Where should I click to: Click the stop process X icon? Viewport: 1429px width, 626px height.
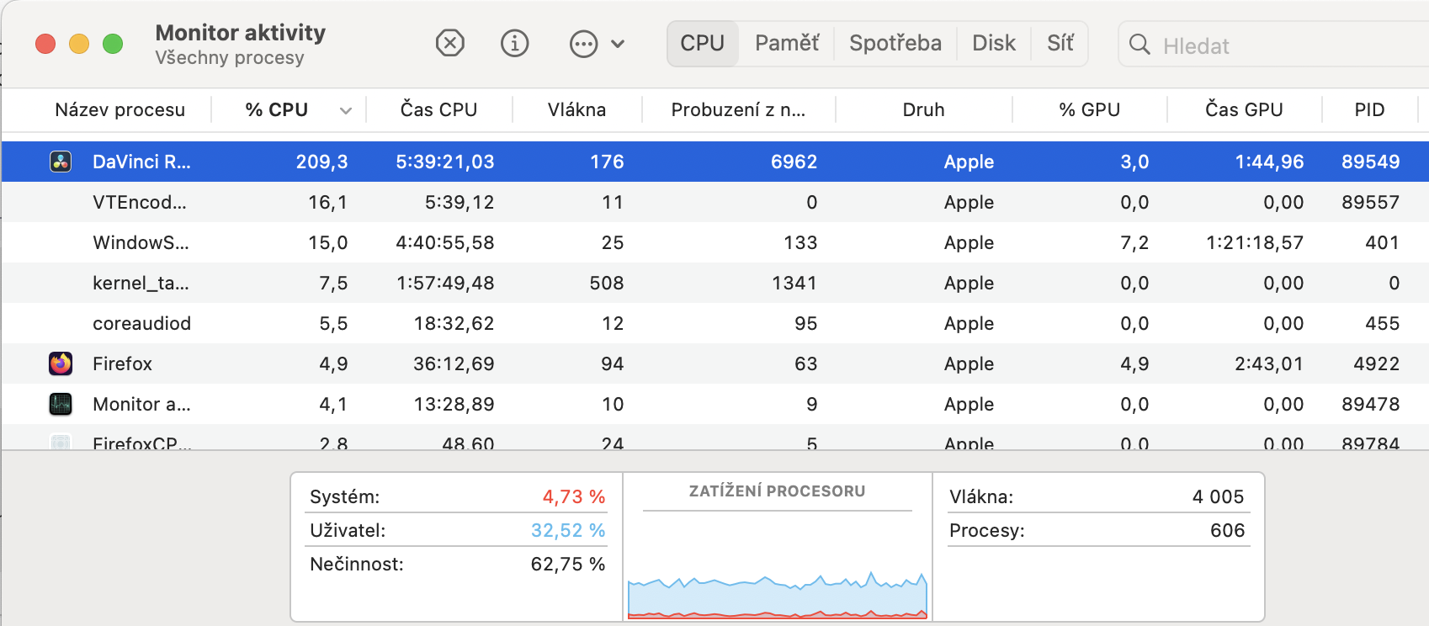coord(450,43)
